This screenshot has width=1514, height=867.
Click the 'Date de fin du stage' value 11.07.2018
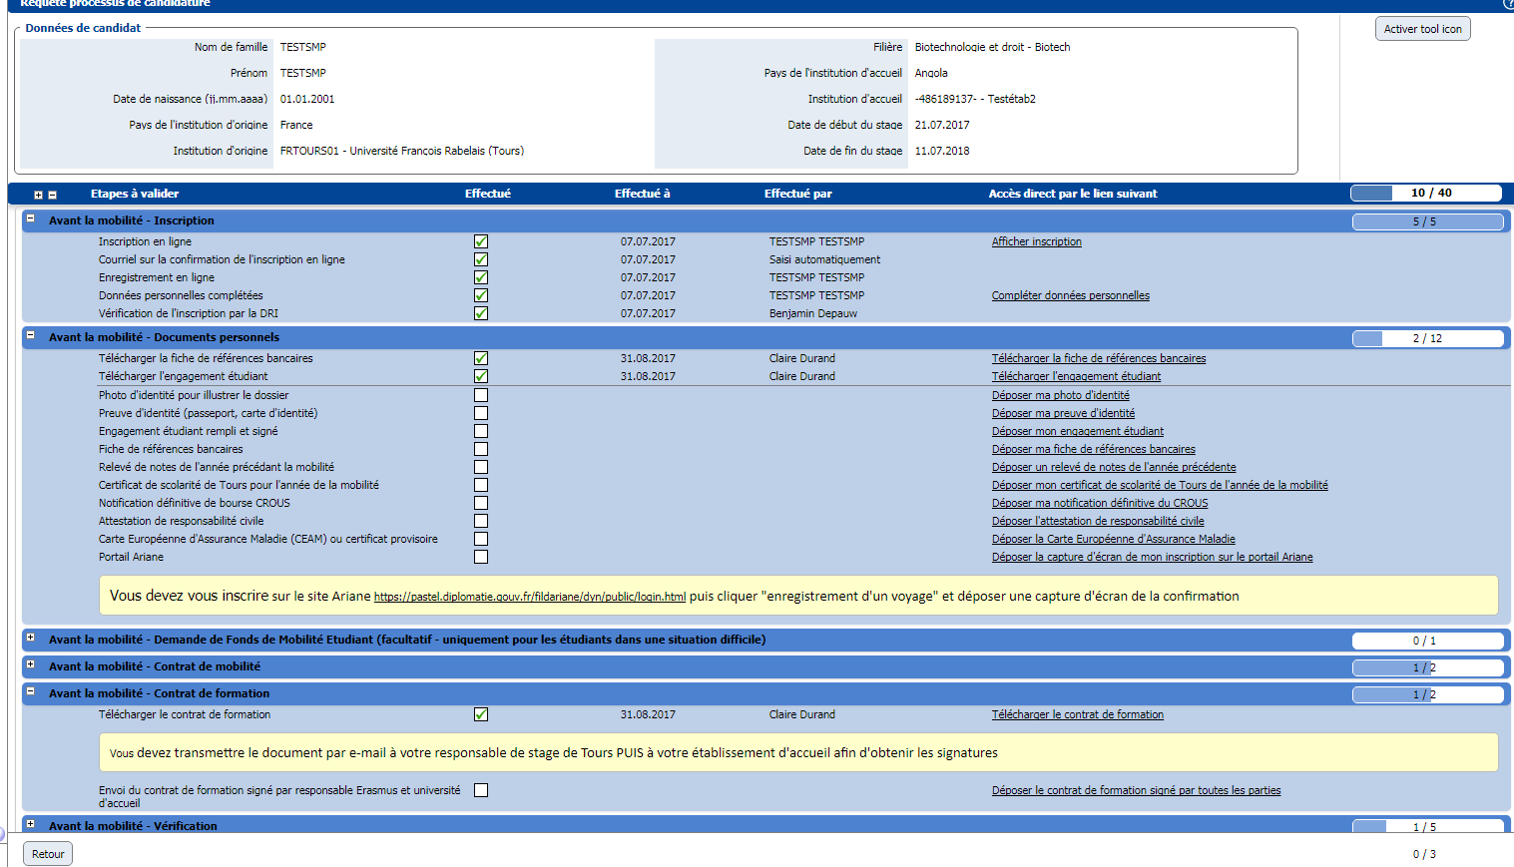[941, 151]
